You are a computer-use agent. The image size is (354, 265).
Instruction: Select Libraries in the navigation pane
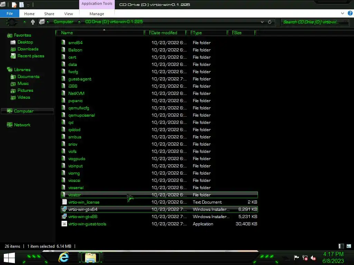(x=22, y=70)
